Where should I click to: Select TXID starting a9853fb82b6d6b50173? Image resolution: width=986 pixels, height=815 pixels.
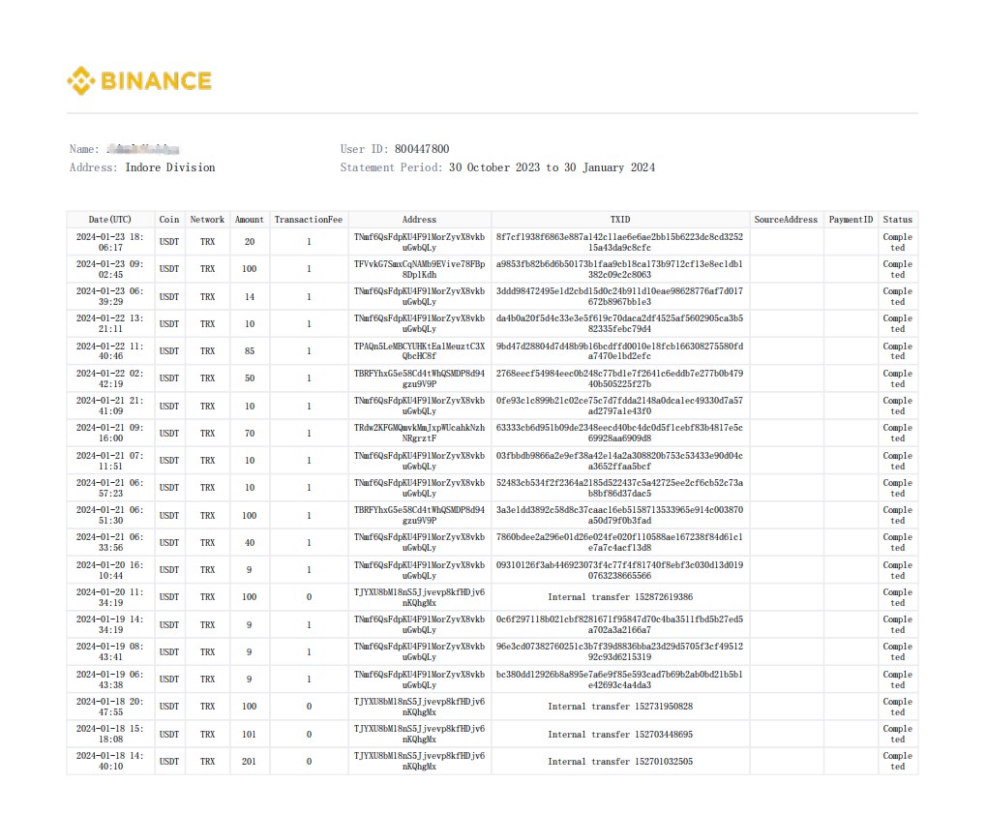(620, 269)
